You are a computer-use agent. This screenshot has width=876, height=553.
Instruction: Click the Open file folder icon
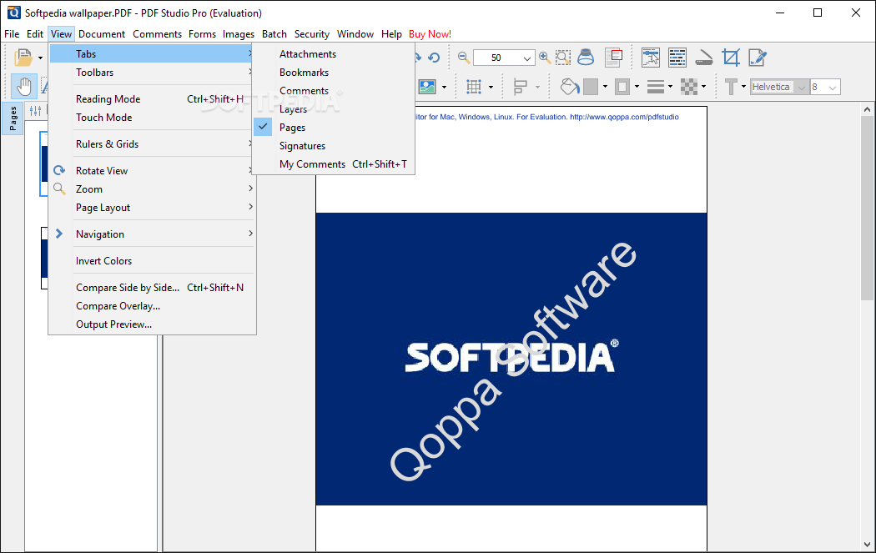(23, 58)
